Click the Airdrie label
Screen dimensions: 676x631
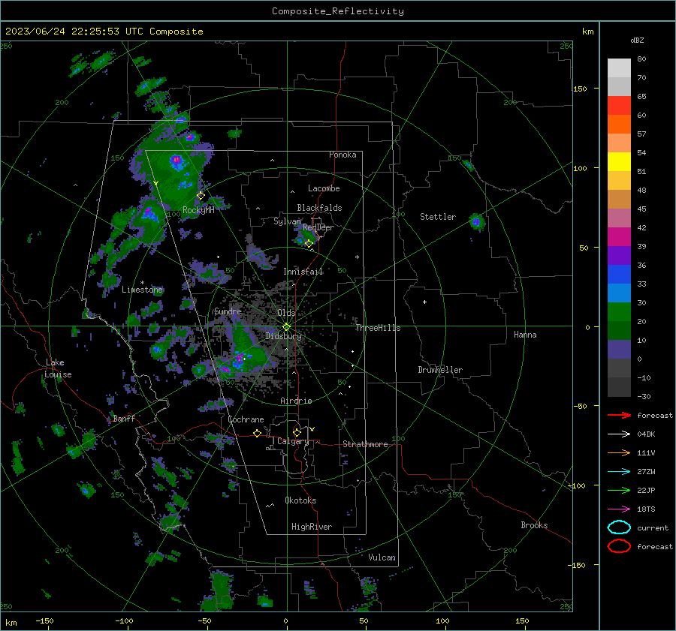(x=296, y=401)
